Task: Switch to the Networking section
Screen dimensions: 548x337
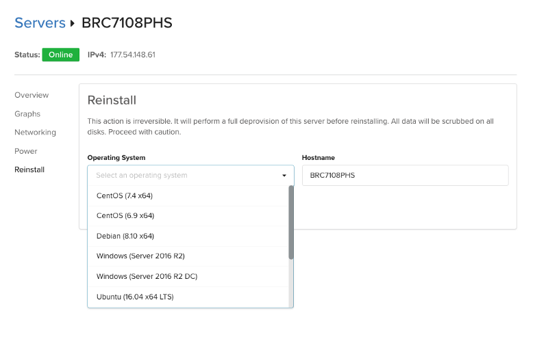Action: tap(36, 133)
